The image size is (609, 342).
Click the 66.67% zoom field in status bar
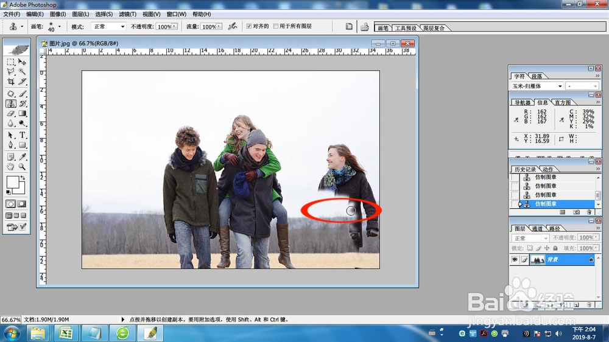pos(11,319)
